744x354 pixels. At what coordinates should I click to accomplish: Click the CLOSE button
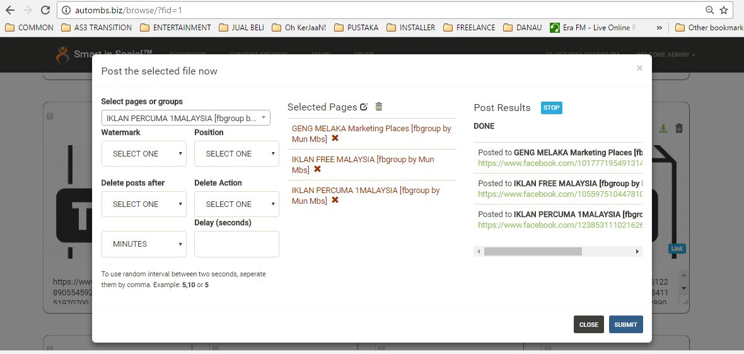click(x=589, y=324)
